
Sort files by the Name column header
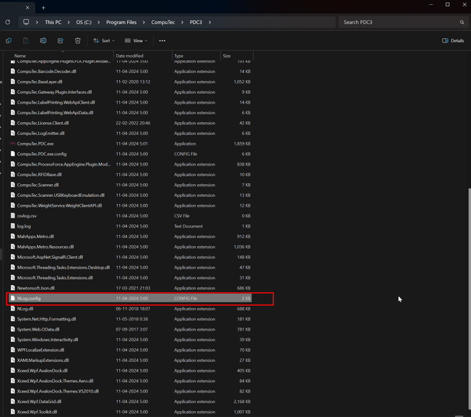pyautogui.click(x=20, y=56)
